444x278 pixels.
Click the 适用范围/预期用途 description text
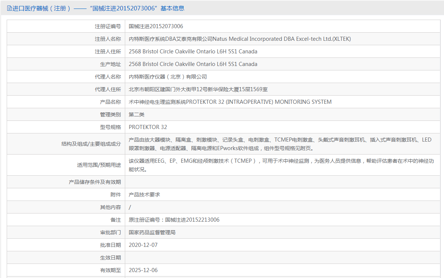281,165
